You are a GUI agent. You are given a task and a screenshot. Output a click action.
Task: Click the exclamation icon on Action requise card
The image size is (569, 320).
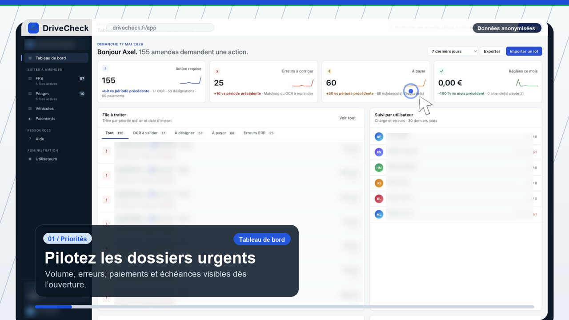point(105,69)
